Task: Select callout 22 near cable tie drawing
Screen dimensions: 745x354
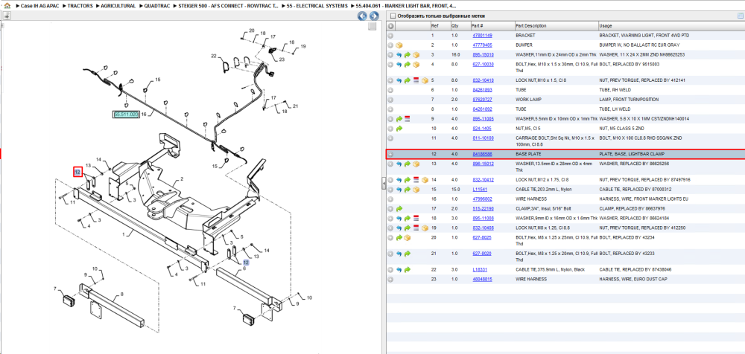Action: point(214,57)
